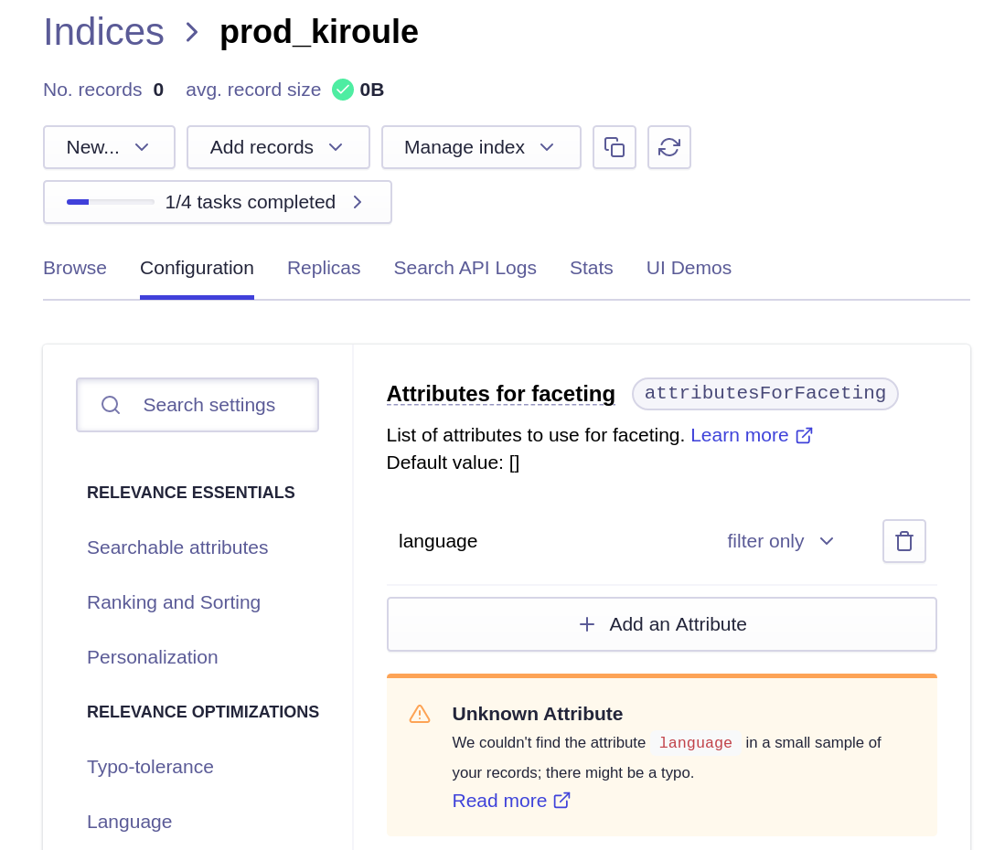This screenshot has height=850, width=994.
Task: Click the red language code in the warning
Action: 695,742
